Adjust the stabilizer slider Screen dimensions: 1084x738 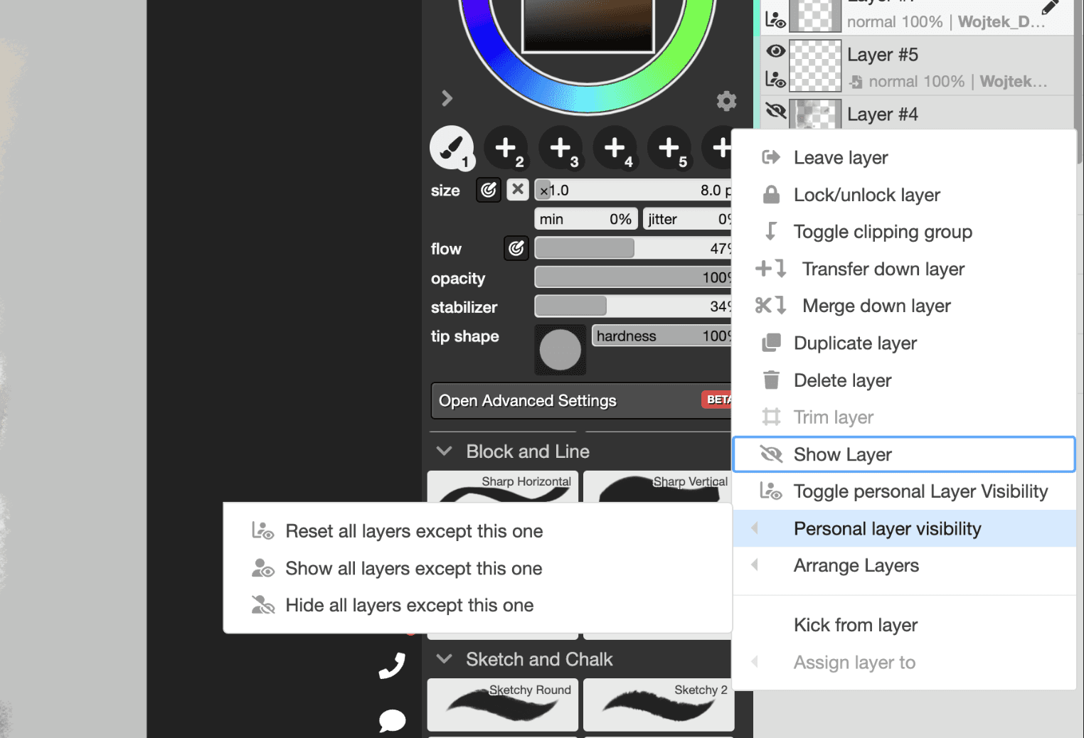click(x=632, y=306)
